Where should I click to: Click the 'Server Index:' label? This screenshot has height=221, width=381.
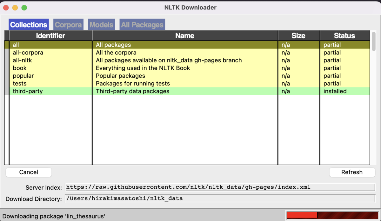tap(44, 188)
